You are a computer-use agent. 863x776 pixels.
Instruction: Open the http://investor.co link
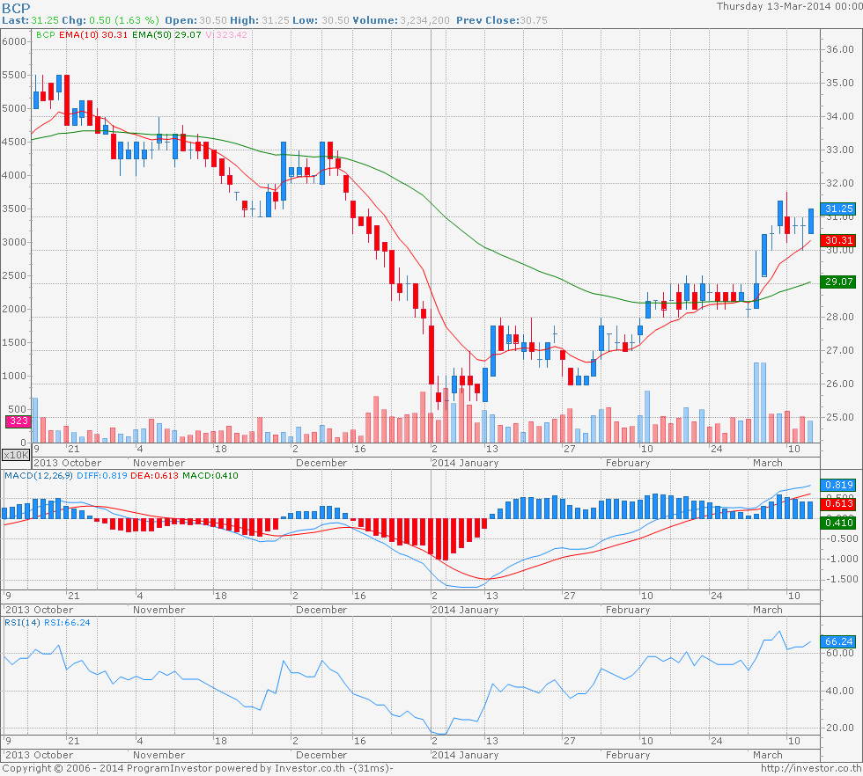pyautogui.click(x=810, y=768)
